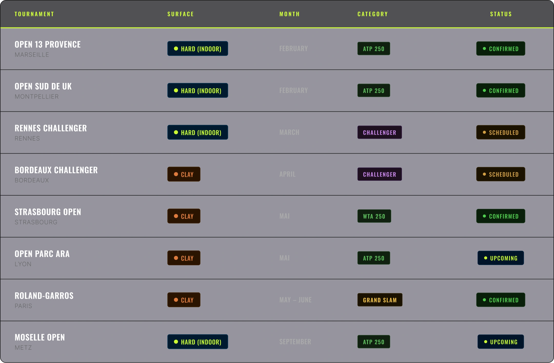
Task: Click SEPTEMBER month cell
Action: point(295,341)
